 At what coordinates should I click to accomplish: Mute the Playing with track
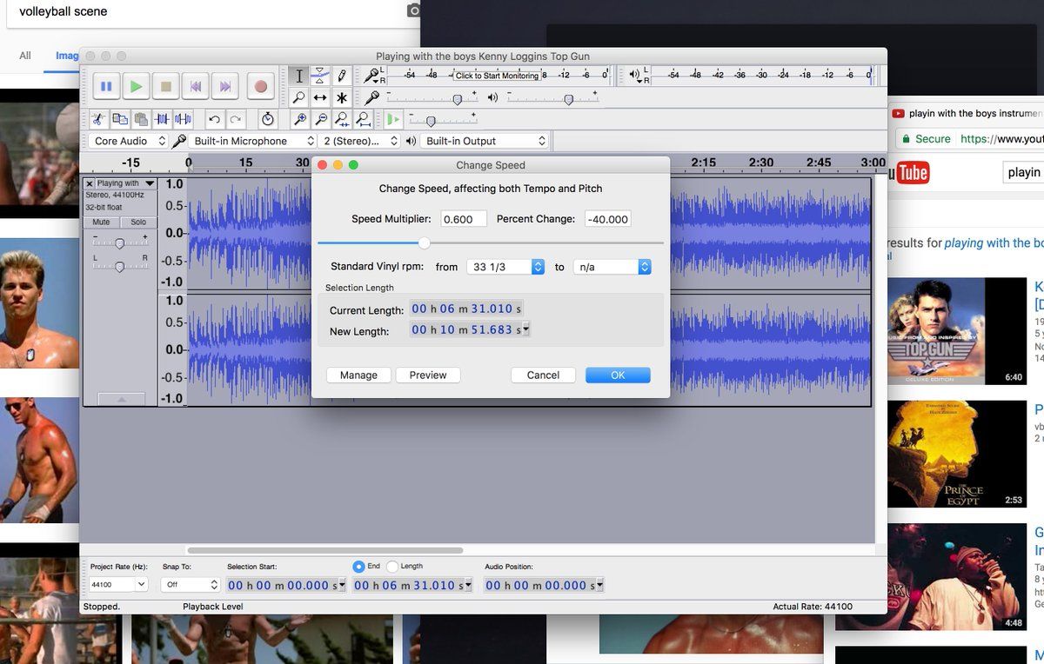101,222
